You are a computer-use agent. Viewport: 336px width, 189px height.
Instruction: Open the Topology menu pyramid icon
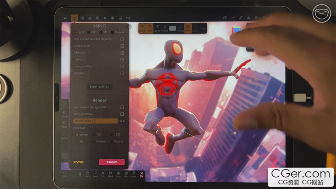[90, 18]
